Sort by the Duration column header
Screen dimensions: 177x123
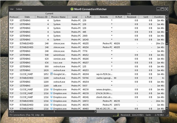coord(159,17)
